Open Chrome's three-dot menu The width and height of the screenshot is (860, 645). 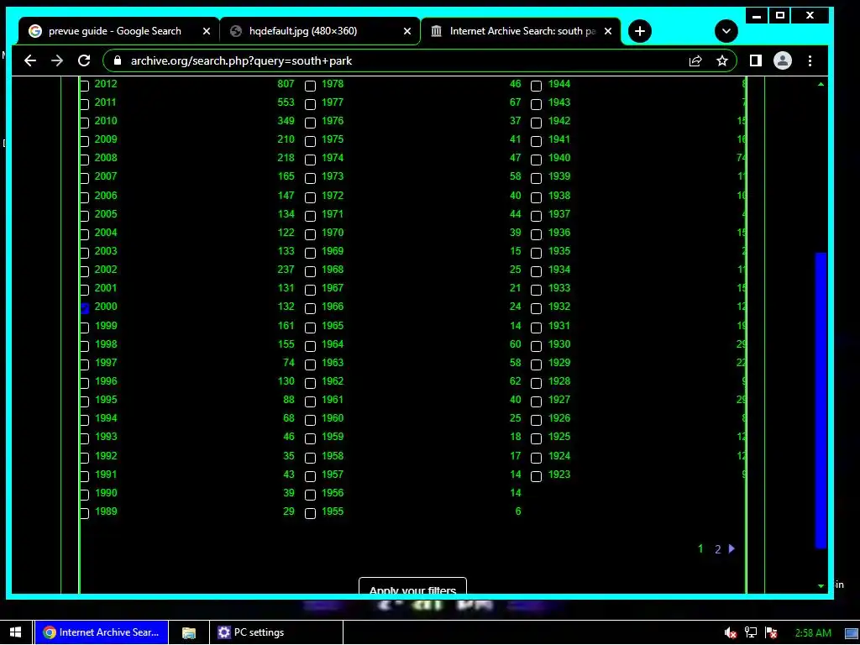[x=810, y=60]
